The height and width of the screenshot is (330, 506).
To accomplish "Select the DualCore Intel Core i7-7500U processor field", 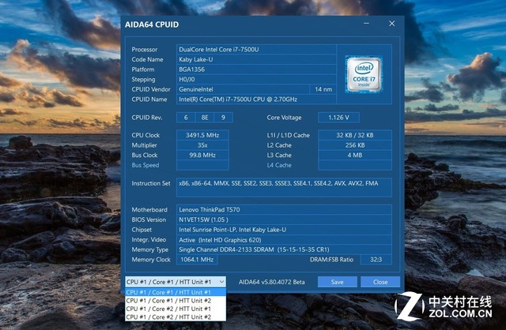I will click(256, 49).
